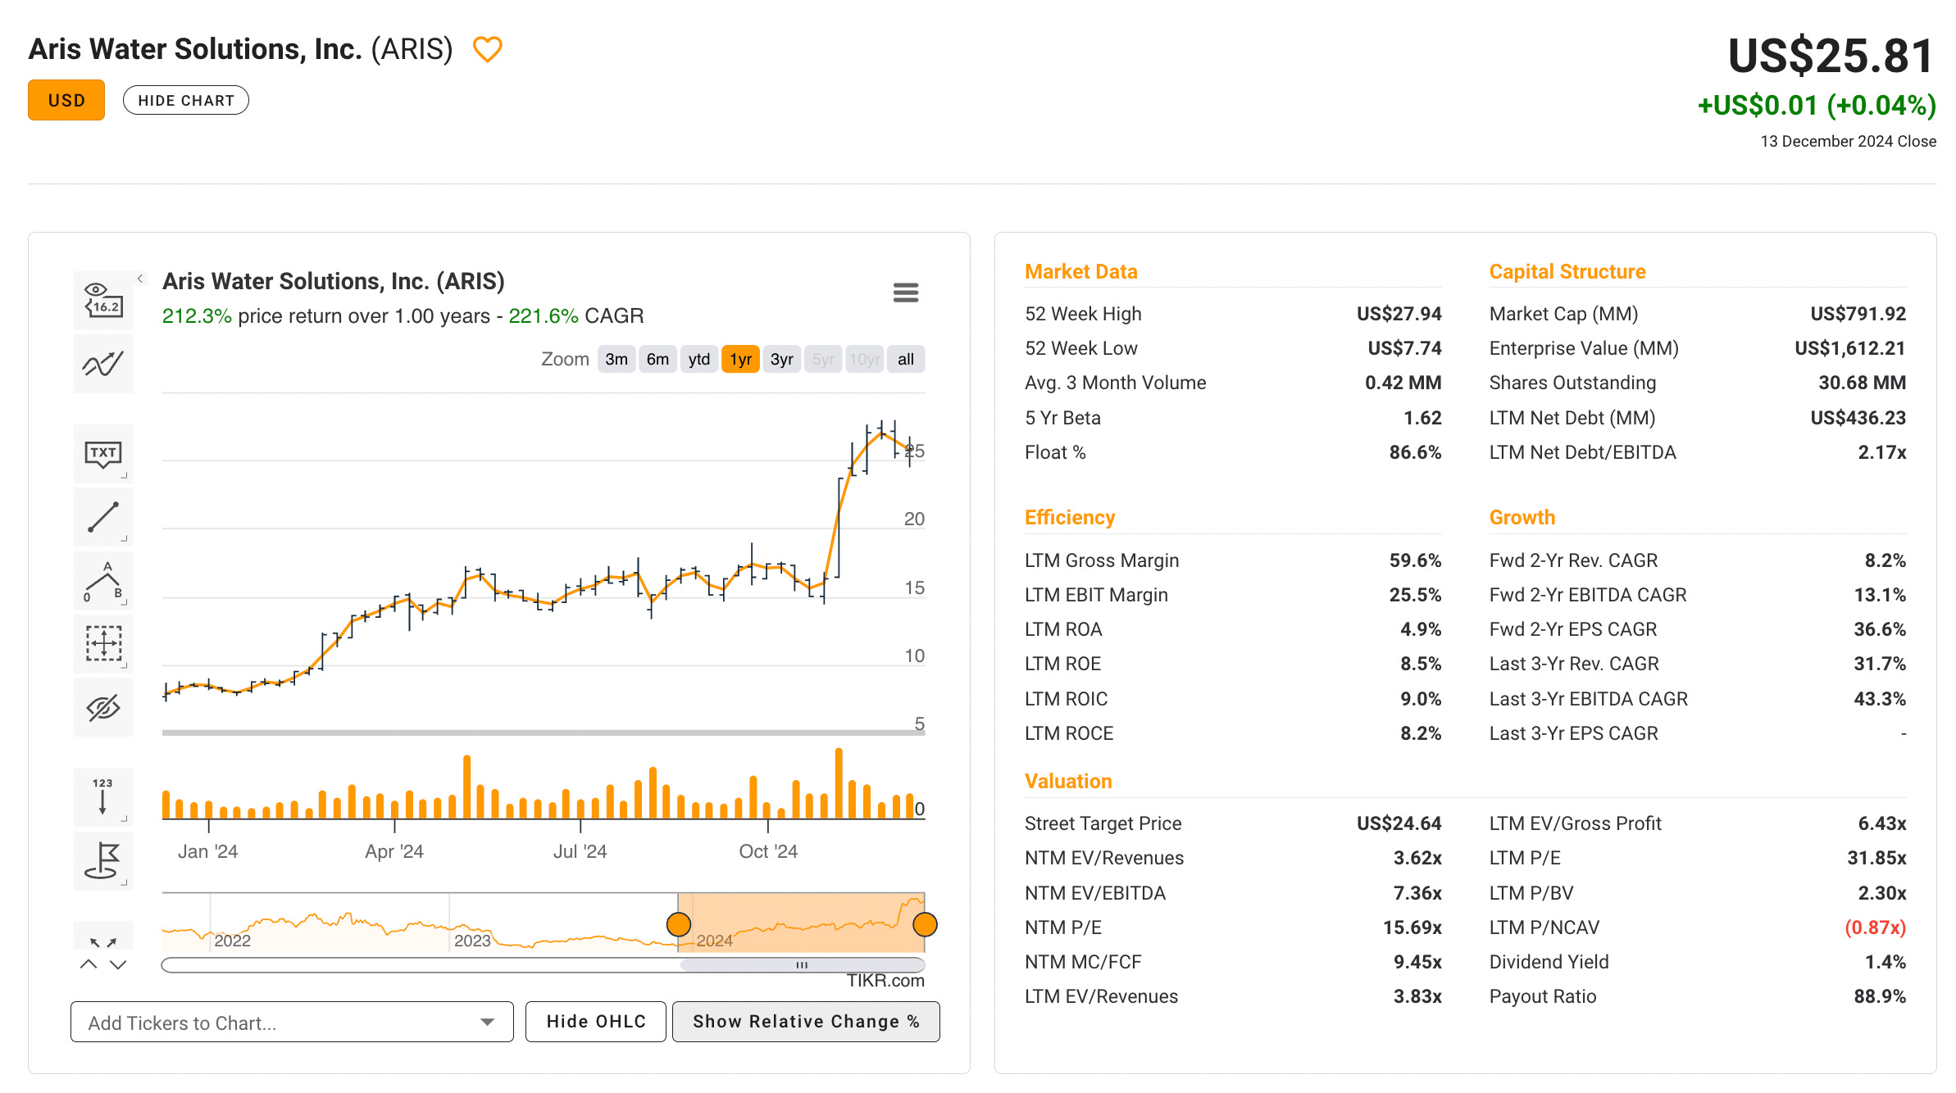Click the LTM P/E value 31.85x

[1876, 858]
